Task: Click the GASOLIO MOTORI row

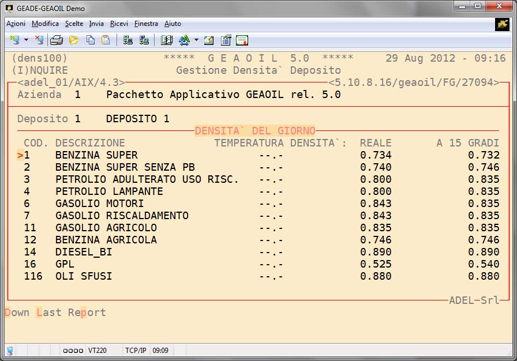Action: tap(99, 204)
